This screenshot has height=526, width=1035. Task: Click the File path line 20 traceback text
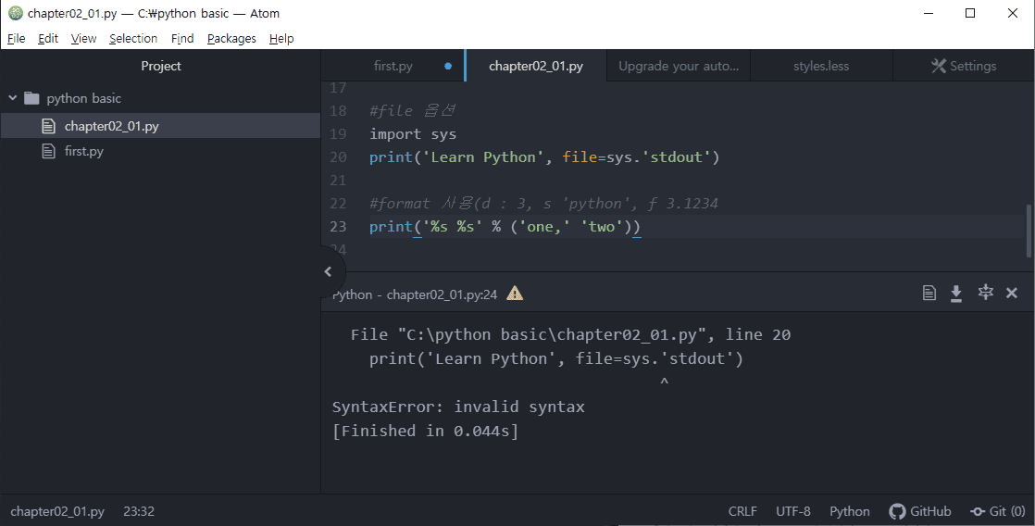click(570, 334)
